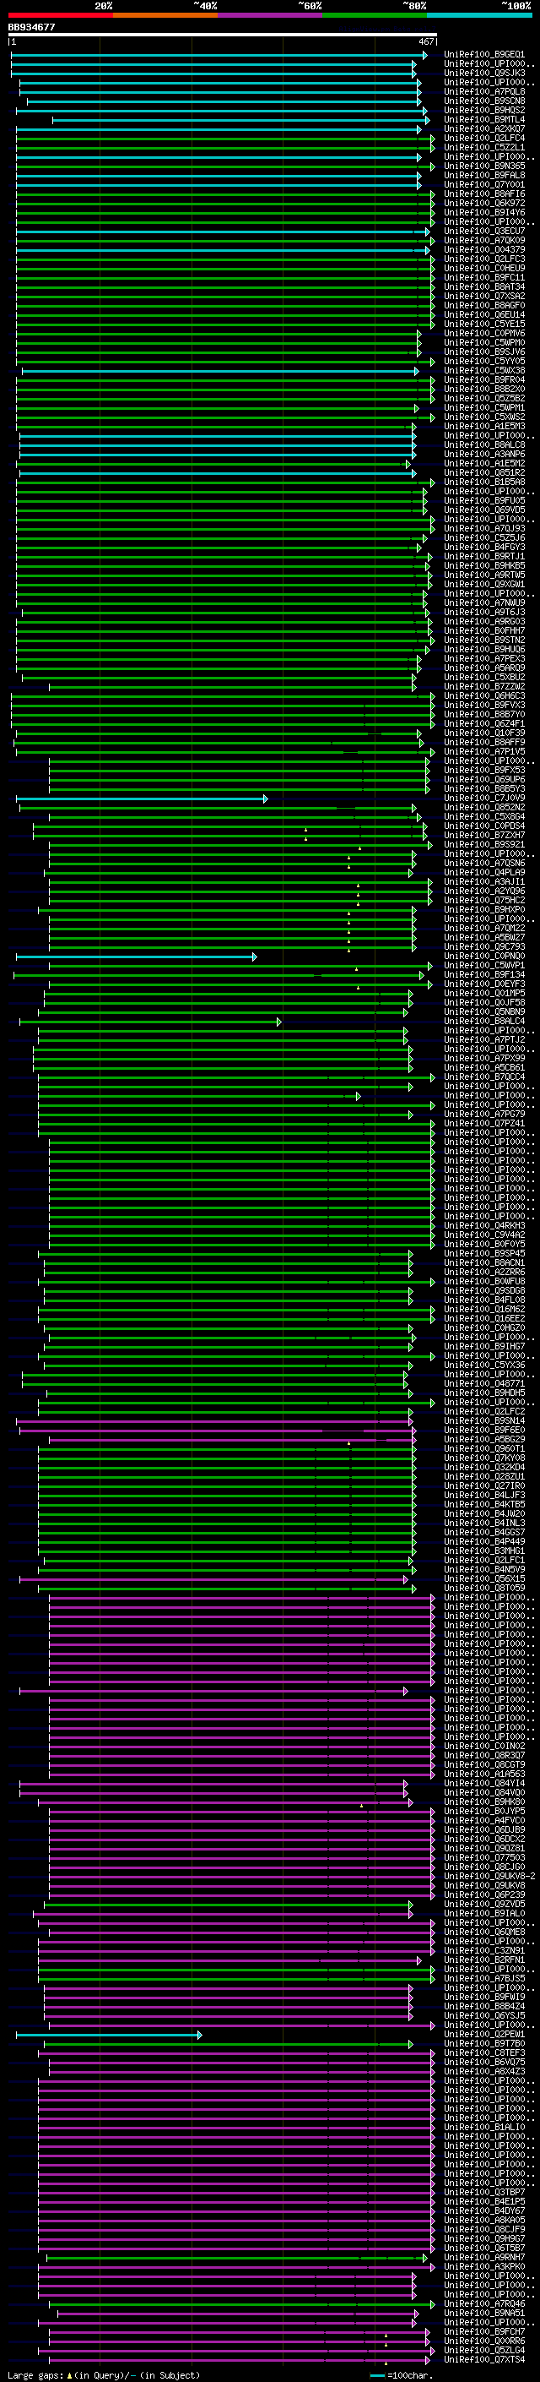This screenshot has height=2382, width=540.
Task: Select the UniRef100_B9N365 label
Action: click(x=484, y=166)
